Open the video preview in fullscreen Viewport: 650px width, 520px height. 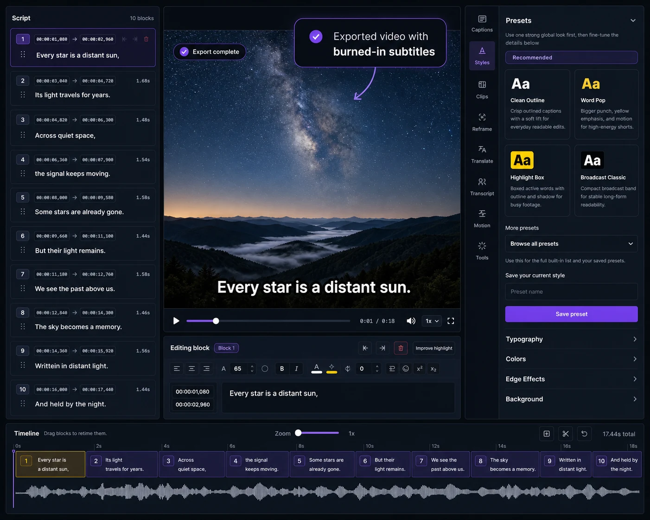tap(451, 321)
